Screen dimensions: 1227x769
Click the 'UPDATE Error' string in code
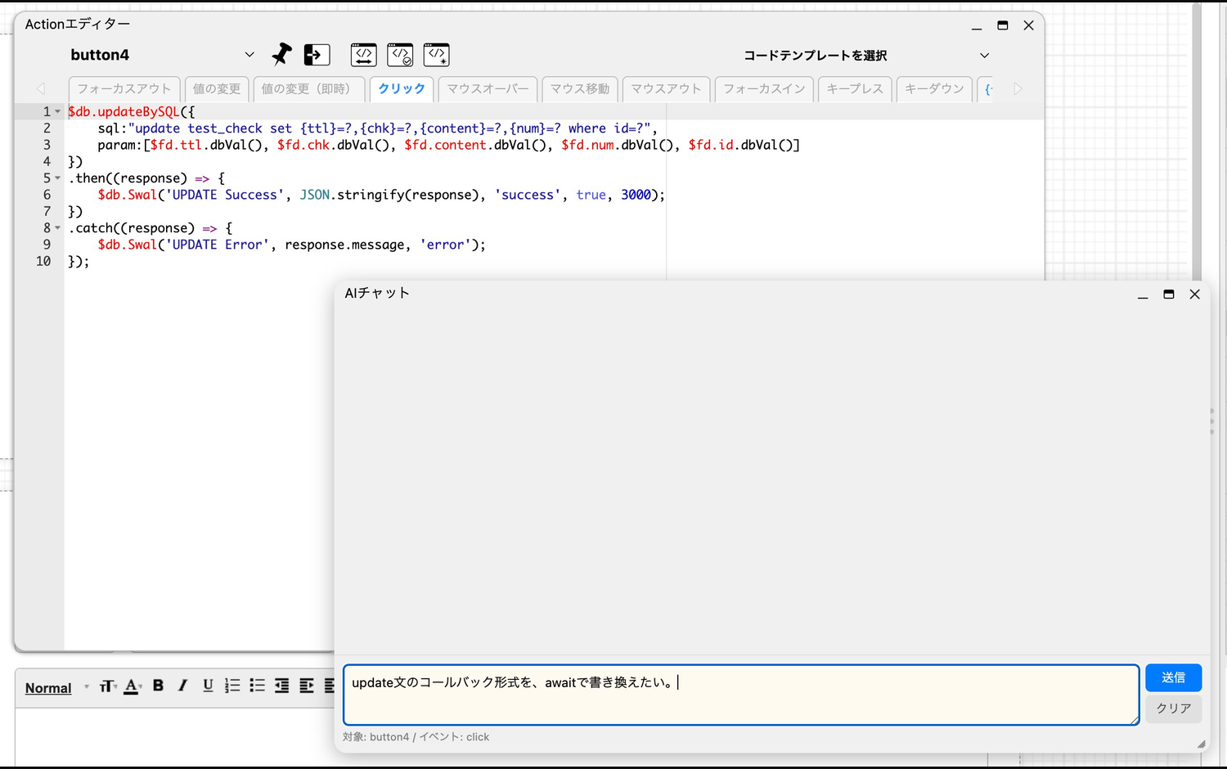(218, 245)
